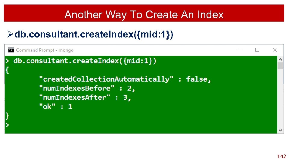Click the "numIndexesBefore" : 2 line

(87, 88)
